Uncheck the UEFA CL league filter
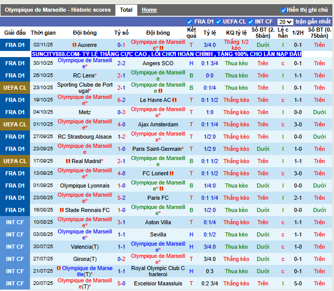 (218, 22)
